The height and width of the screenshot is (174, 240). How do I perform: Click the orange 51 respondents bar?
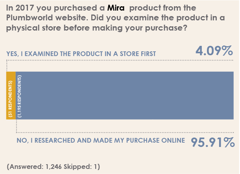11,96
